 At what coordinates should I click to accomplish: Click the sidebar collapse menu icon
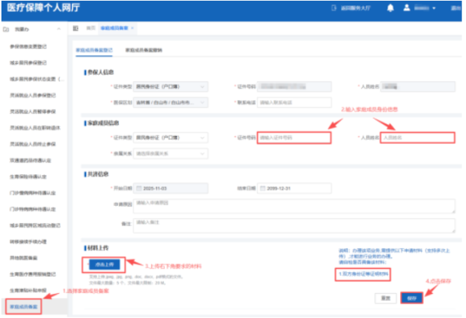pos(75,27)
